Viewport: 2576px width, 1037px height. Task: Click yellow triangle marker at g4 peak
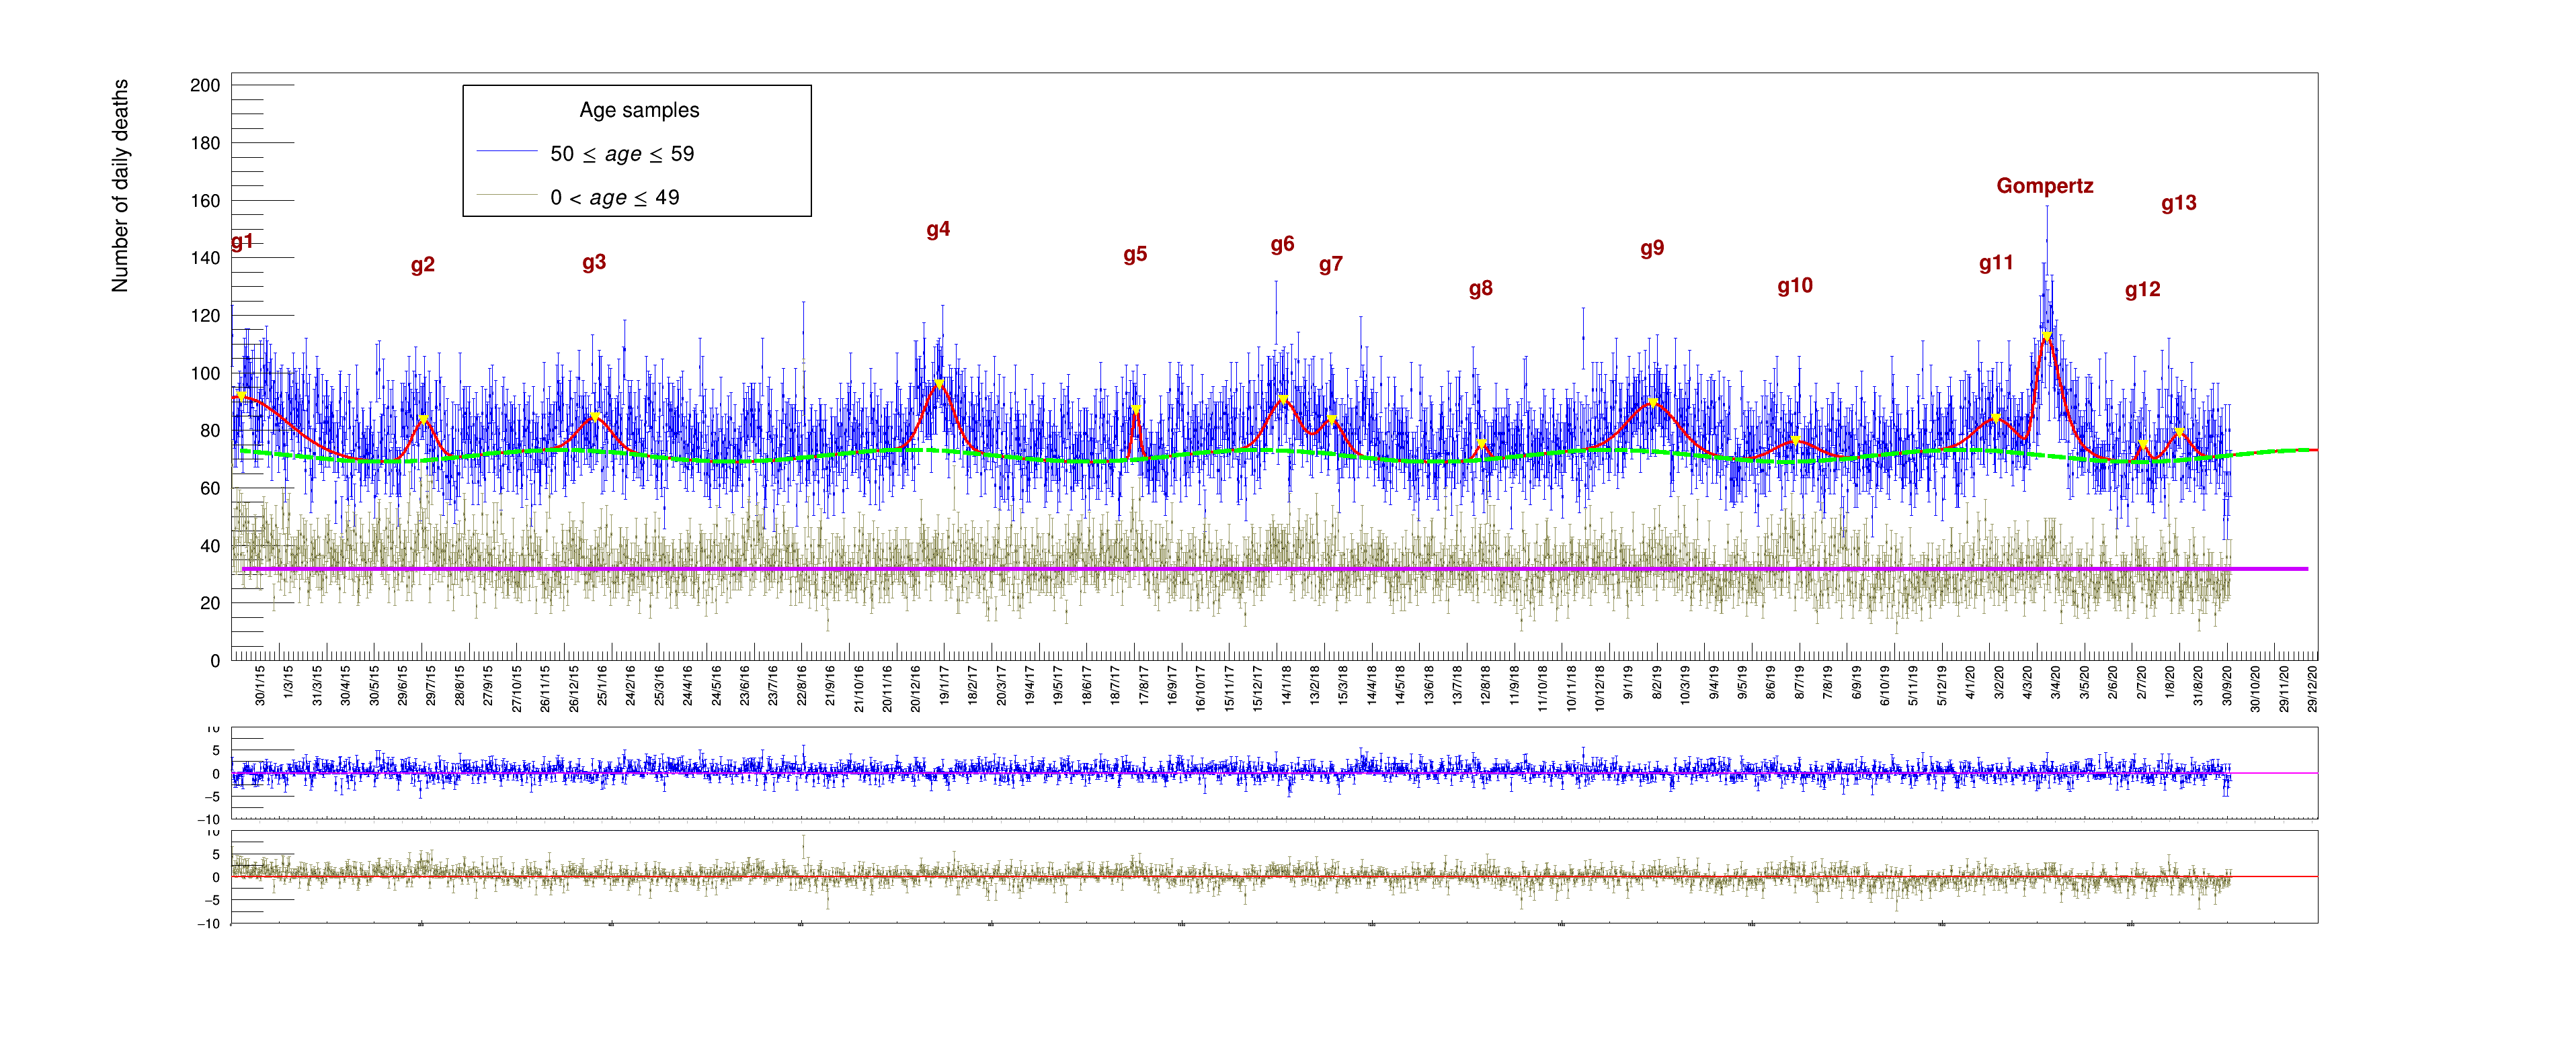coord(938,384)
